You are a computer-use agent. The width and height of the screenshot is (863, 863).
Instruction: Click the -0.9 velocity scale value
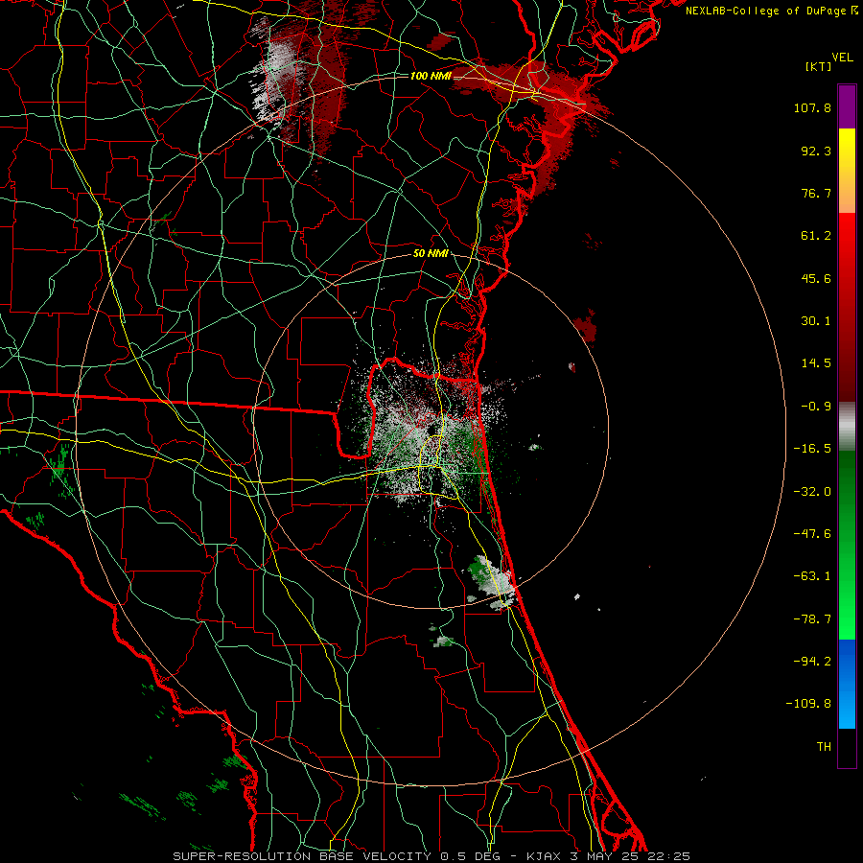click(816, 407)
